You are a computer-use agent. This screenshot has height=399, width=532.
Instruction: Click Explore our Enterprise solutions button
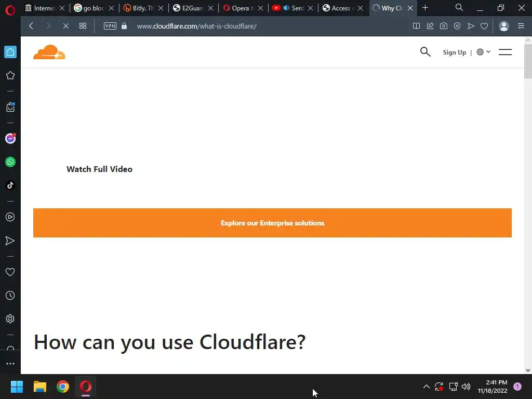click(x=272, y=223)
